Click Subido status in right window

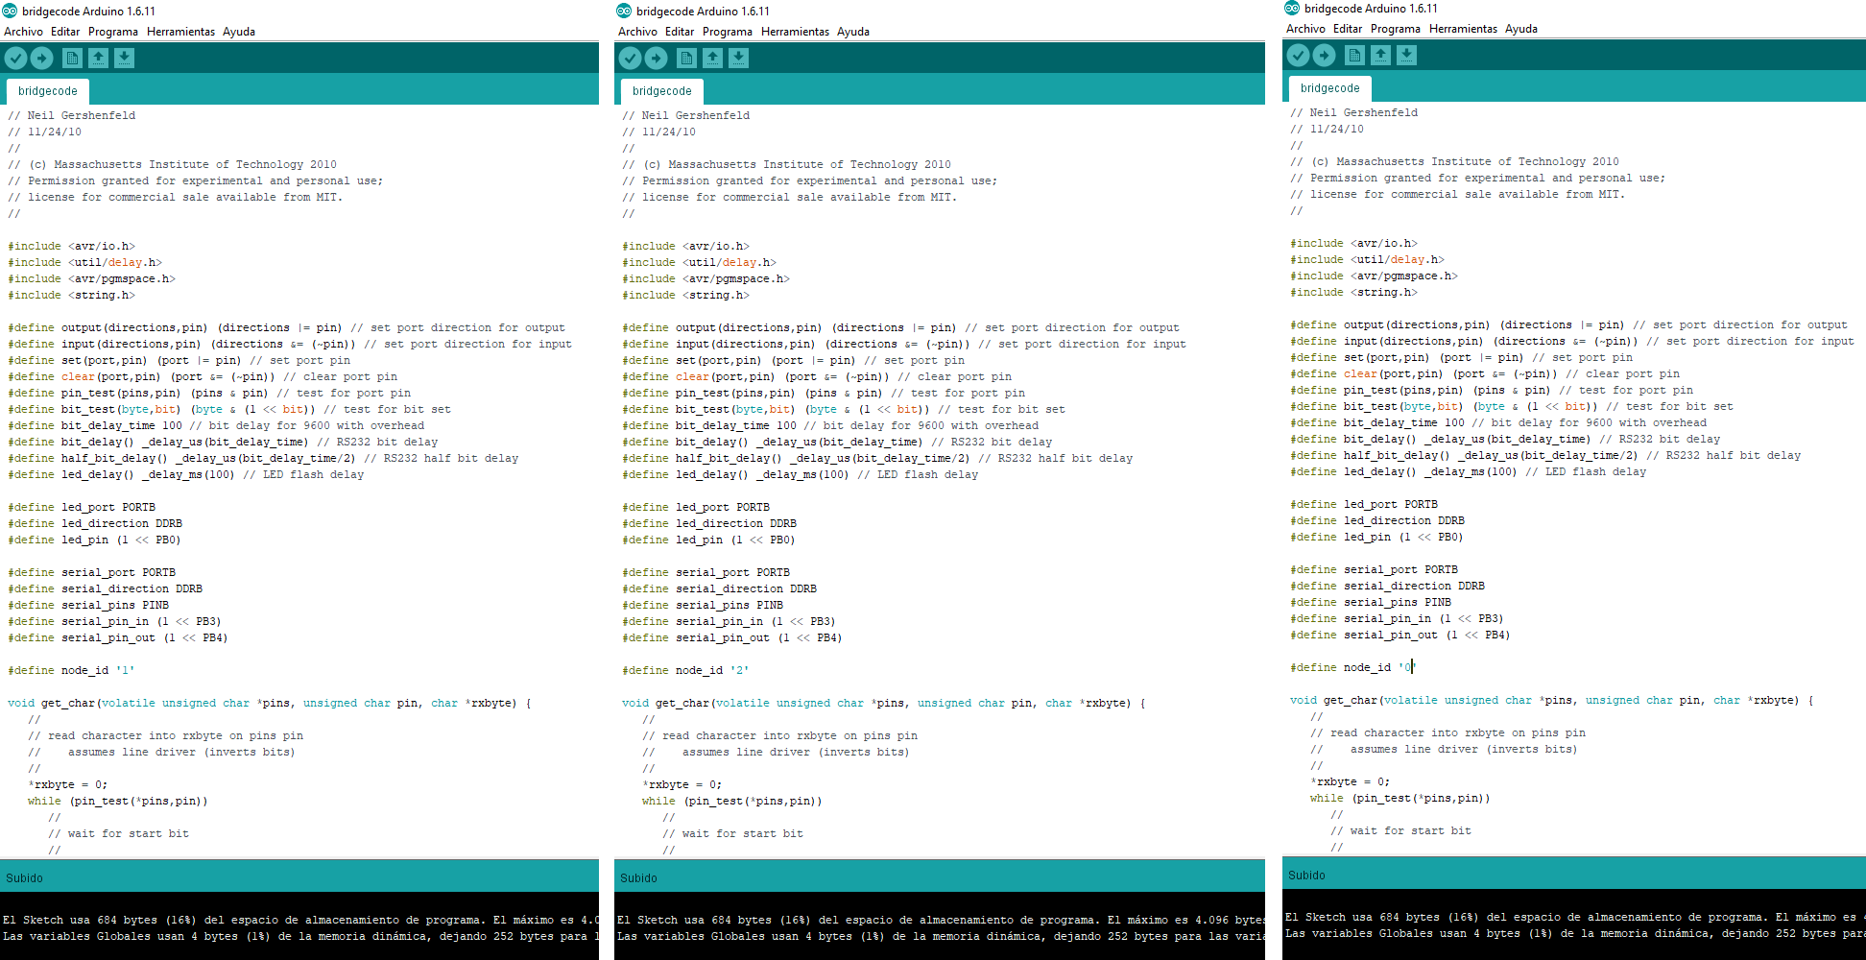[1307, 876]
